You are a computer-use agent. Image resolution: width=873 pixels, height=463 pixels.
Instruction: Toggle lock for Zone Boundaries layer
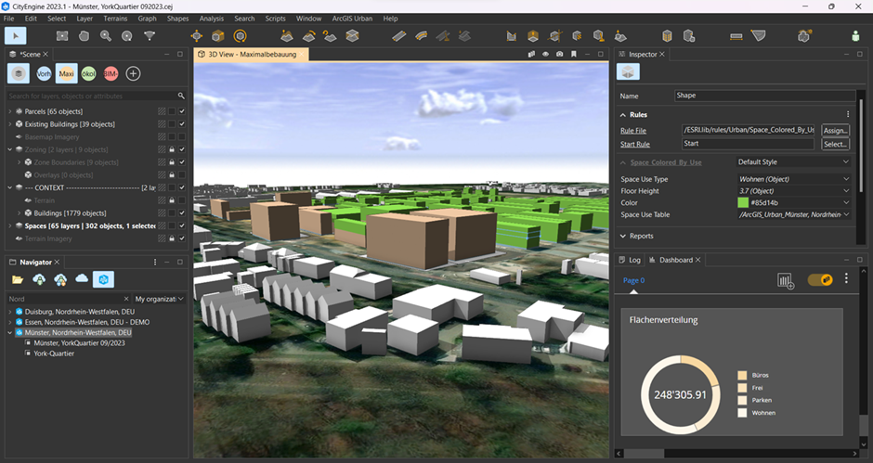(x=172, y=162)
